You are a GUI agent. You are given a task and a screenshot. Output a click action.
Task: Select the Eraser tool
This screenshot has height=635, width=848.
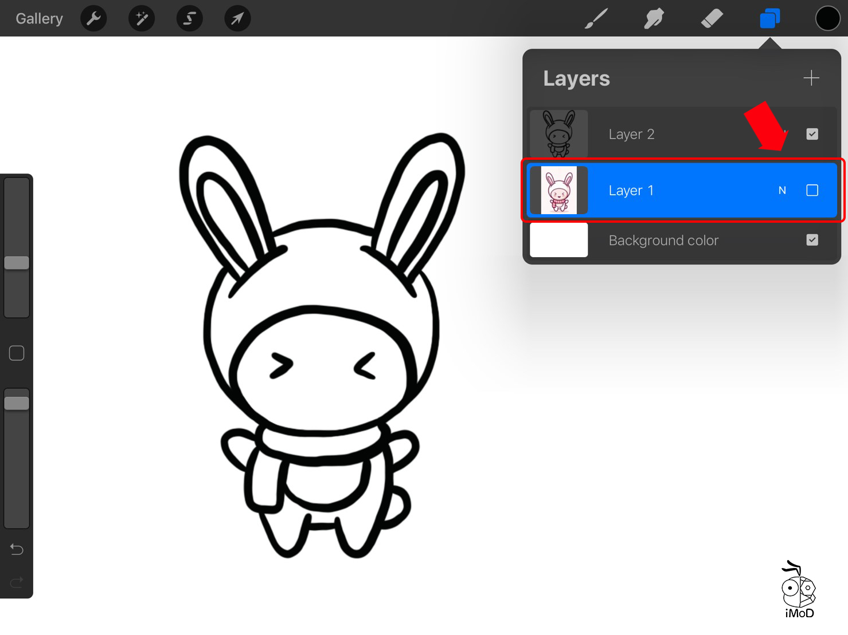[712, 19]
